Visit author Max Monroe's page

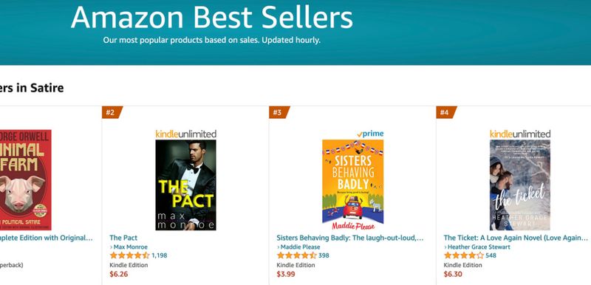[x=129, y=247]
